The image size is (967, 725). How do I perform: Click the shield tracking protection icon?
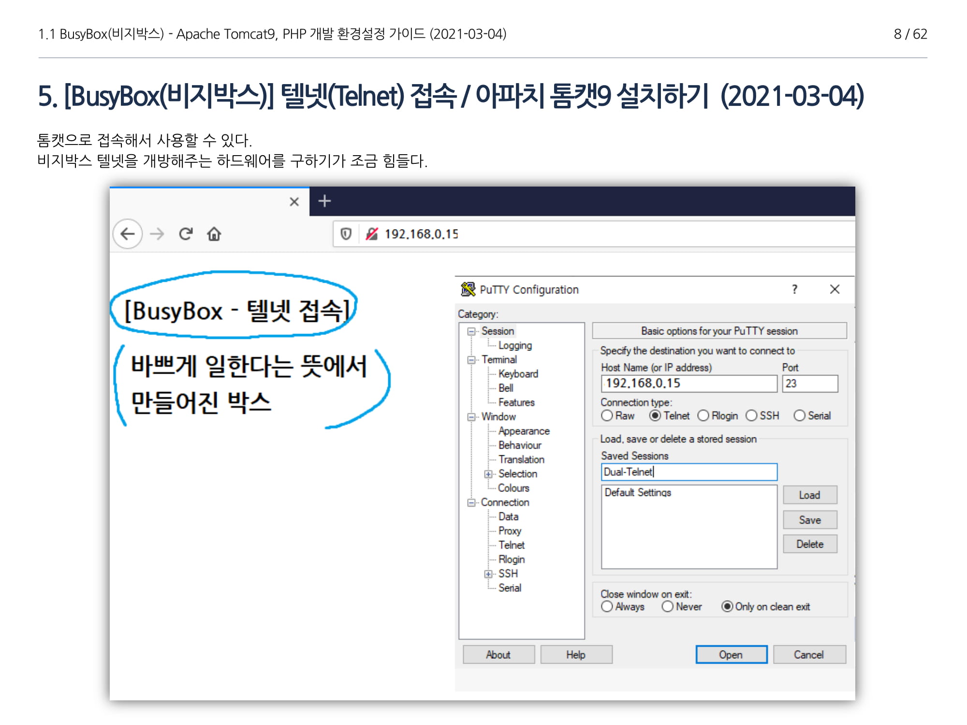[346, 234]
